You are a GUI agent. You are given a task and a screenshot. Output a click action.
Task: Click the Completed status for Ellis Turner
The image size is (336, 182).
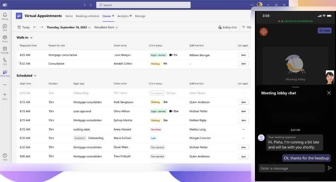tap(157, 93)
